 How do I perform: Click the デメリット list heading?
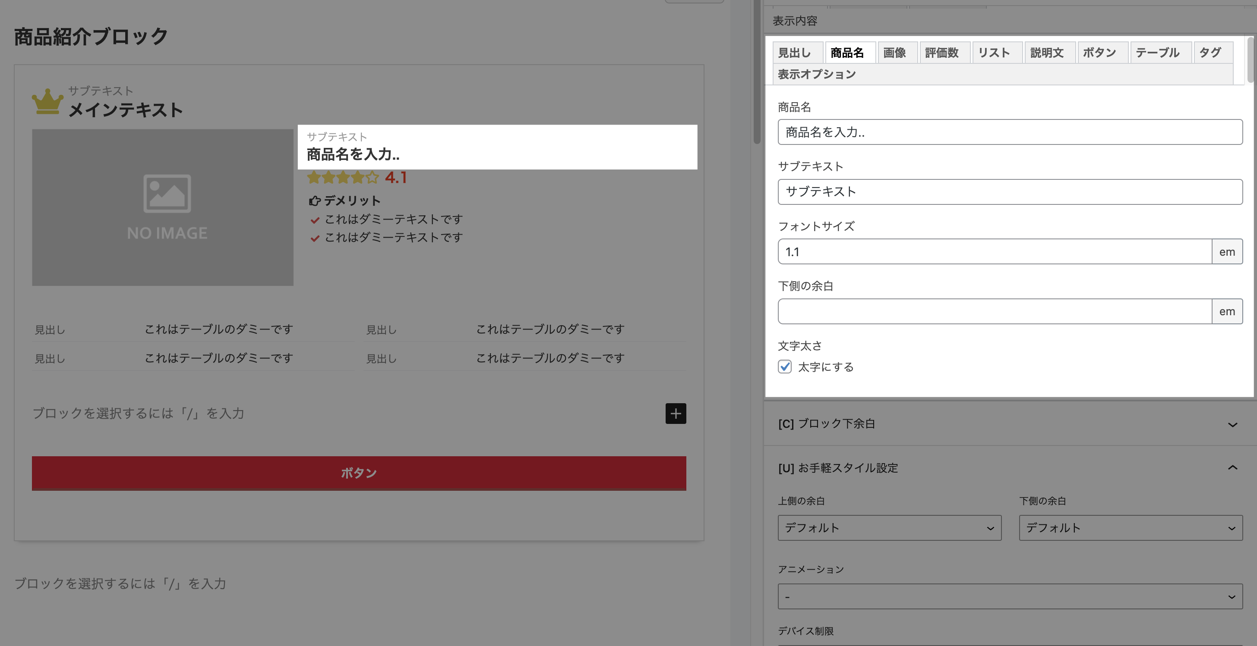[x=352, y=201]
